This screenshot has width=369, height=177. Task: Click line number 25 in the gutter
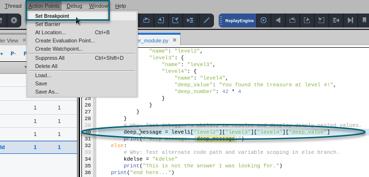tap(88, 98)
